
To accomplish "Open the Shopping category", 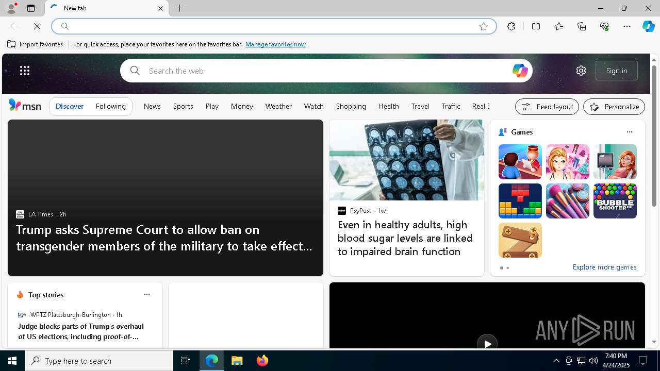I will (x=351, y=106).
